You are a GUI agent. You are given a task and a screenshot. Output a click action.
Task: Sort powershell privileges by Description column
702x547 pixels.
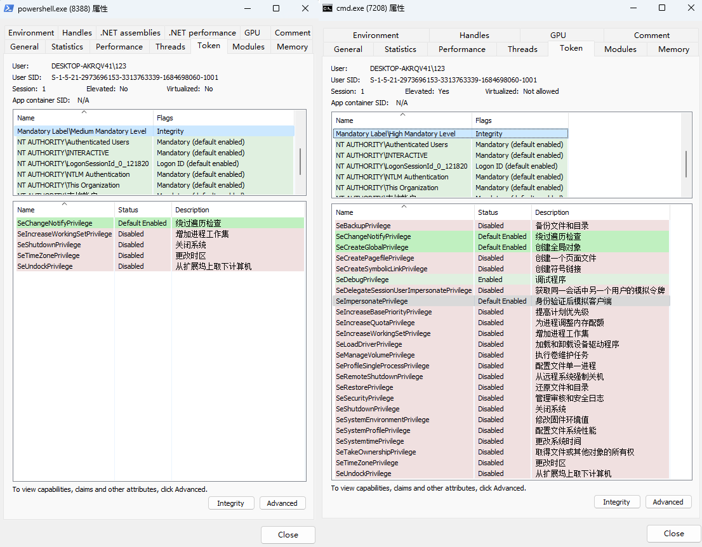coord(238,210)
